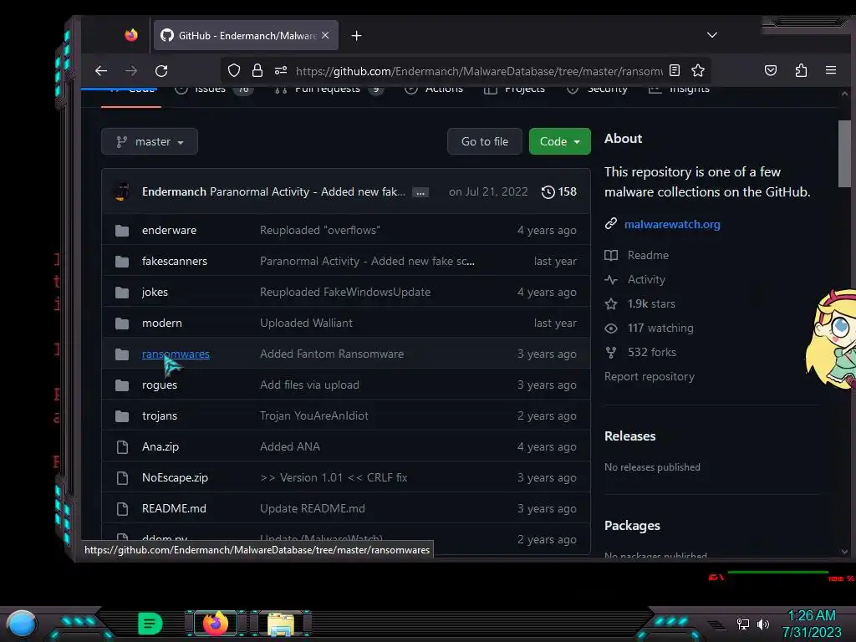Open a new browser tab with plus
The width and height of the screenshot is (856, 642).
point(356,35)
